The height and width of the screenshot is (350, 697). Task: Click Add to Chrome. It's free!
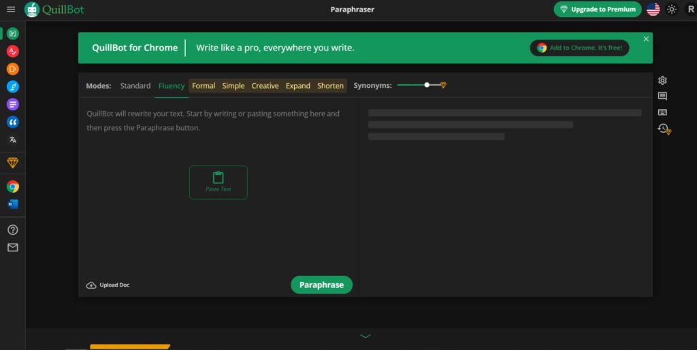tap(579, 48)
